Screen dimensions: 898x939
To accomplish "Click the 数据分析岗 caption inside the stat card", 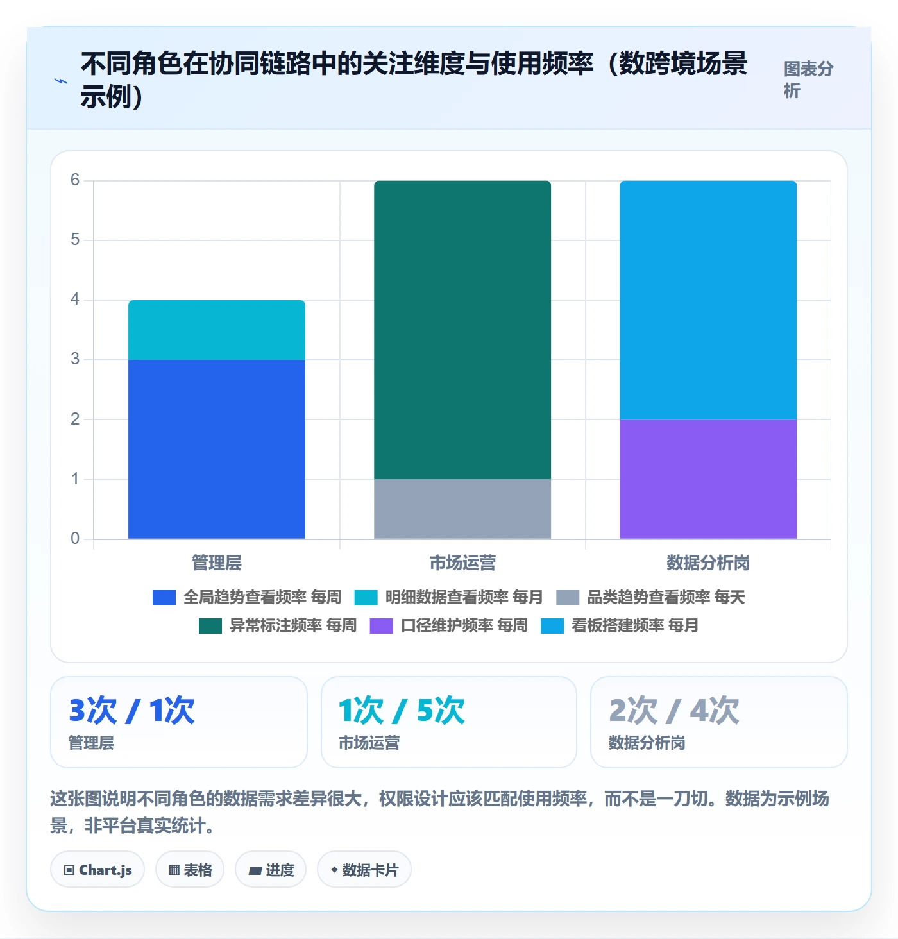I will click(x=647, y=743).
